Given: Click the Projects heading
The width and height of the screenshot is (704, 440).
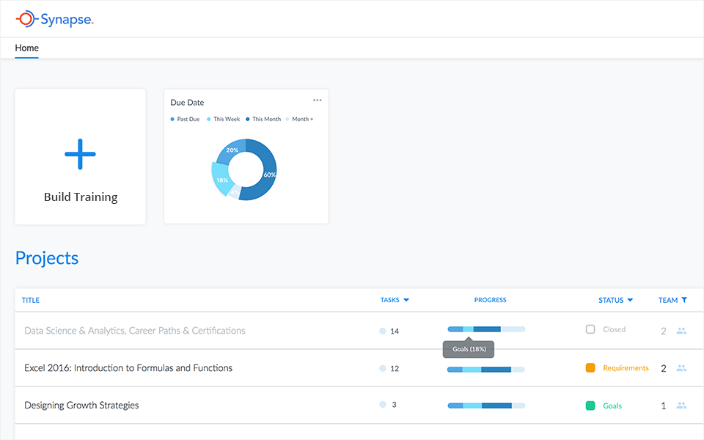Looking at the screenshot, I should [x=47, y=258].
